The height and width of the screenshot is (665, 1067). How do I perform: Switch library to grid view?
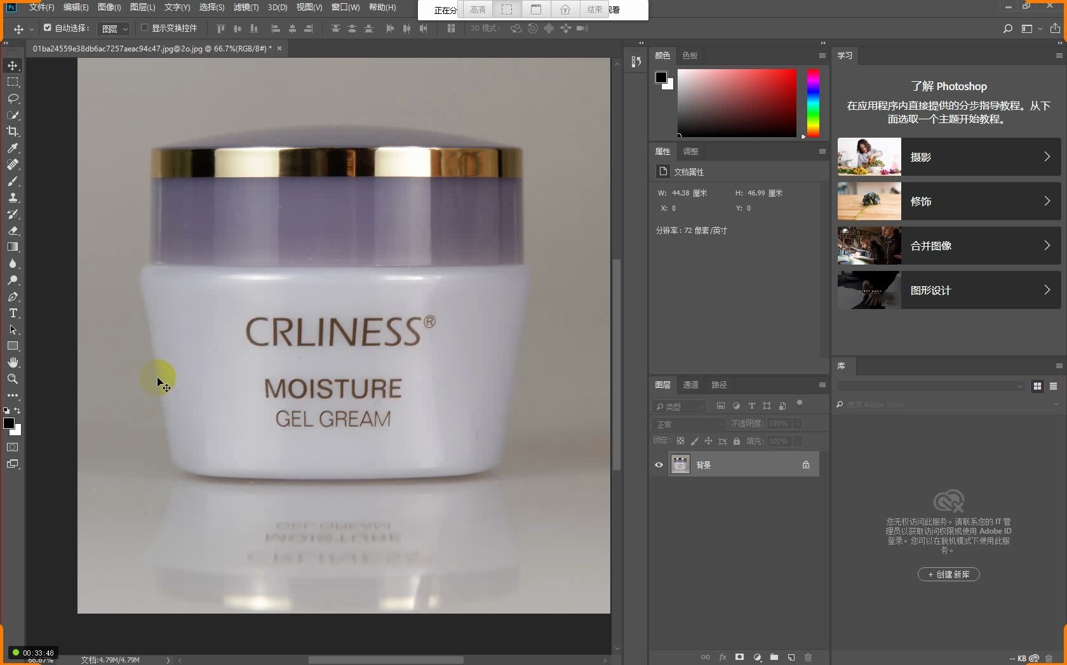[1037, 386]
